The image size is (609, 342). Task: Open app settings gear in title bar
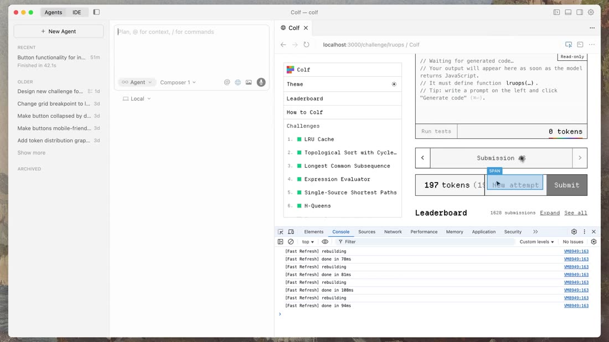tap(591, 12)
